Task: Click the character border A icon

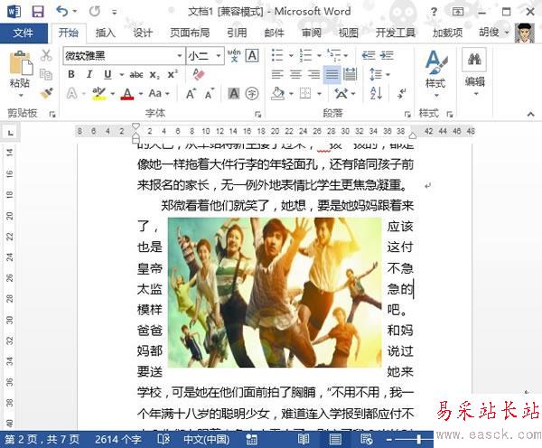Action: [252, 55]
